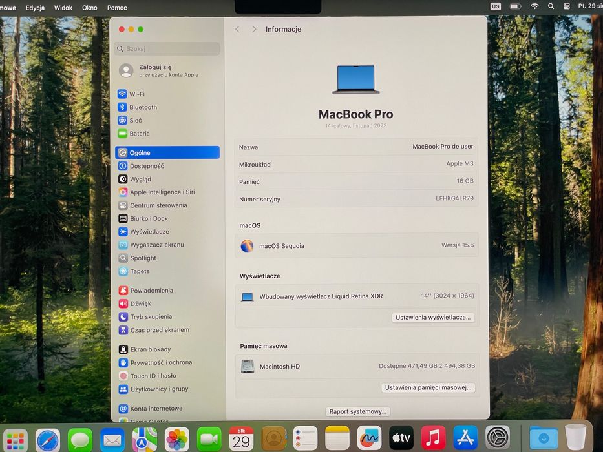Image resolution: width=603 pixels, height=452 pixels.
Task: Open Launchpad in the Dock
Action: click(16, 440)
